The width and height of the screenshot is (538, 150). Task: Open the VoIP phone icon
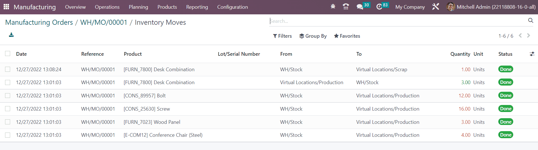(x=346, y=6)
